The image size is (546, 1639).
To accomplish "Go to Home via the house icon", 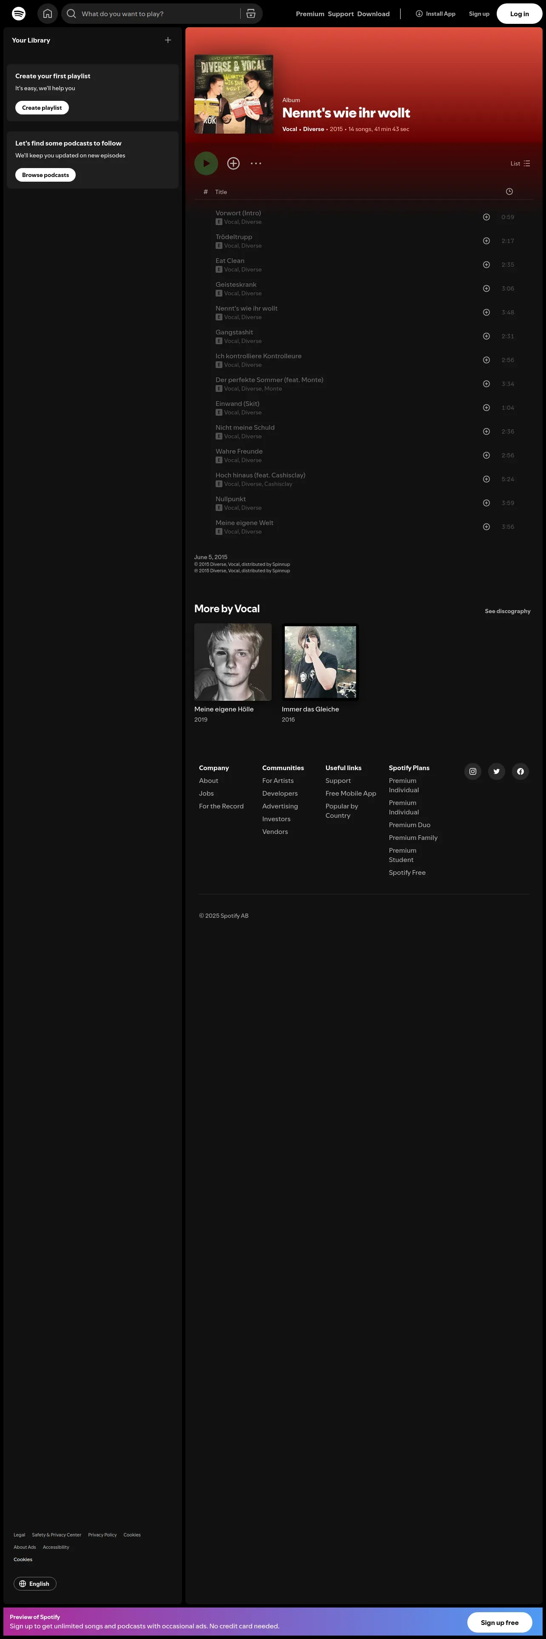I will pos(48,13).
